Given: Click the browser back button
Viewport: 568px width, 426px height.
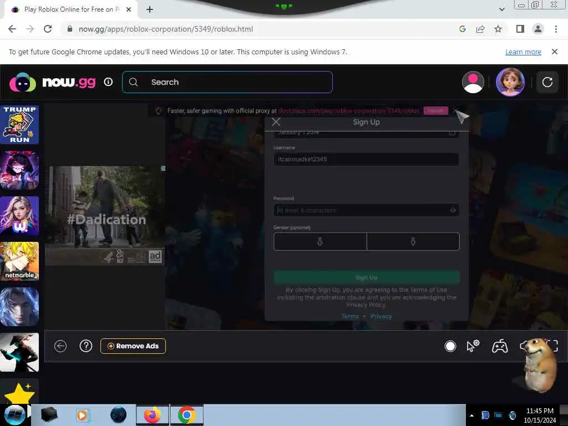Looking at the screenshot, I should [12, 29].
